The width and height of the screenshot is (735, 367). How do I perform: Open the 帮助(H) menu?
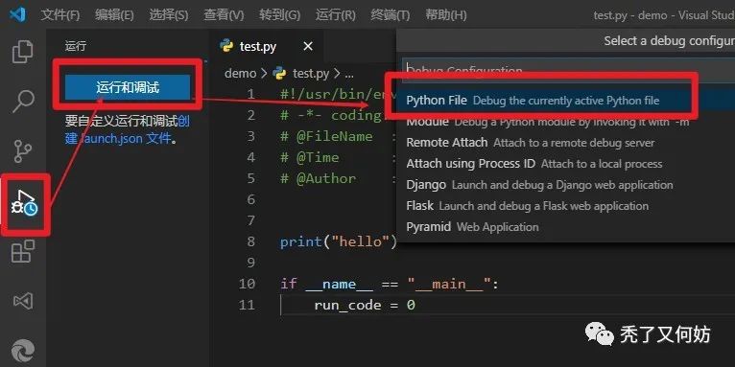[x=446, y=15]
